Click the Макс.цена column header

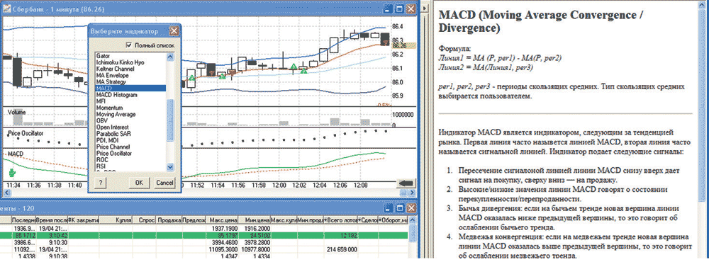click(223, 221)
